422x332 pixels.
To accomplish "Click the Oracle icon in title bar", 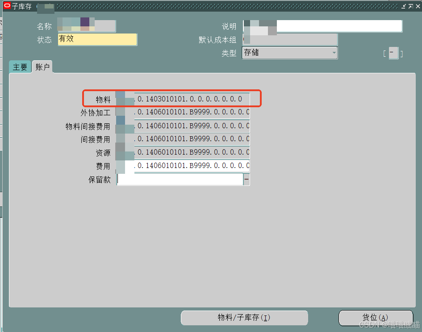I will tap(7, 6).
